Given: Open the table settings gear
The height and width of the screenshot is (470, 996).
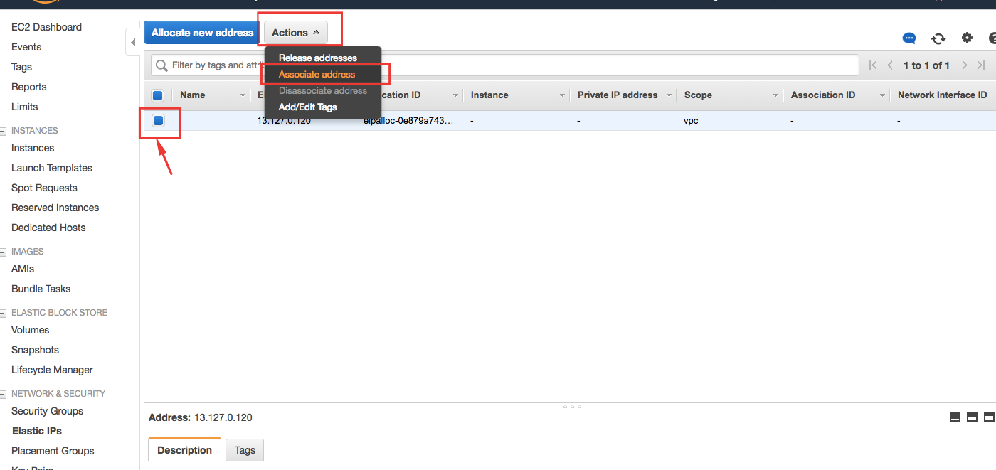Looking at the screenshot, I should (x=967, y=38).
